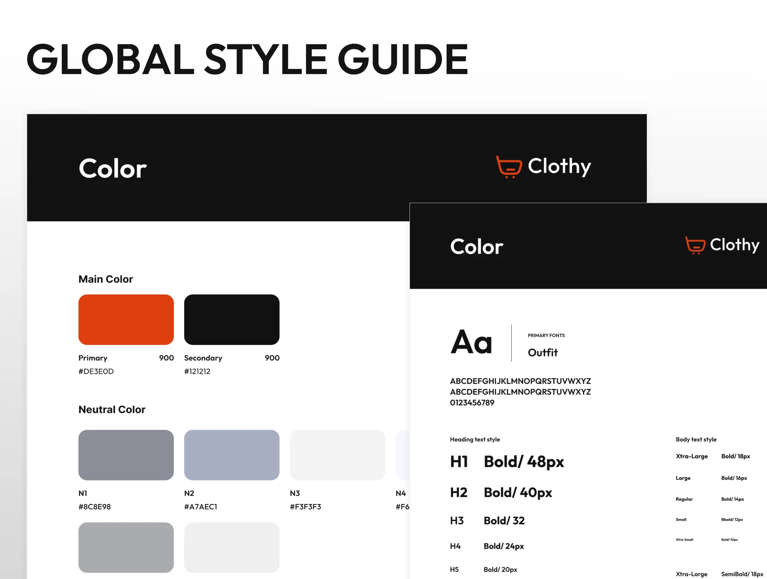
Task: Click the PRIMARY FONTS label
Action: click(x=546, y=335)
